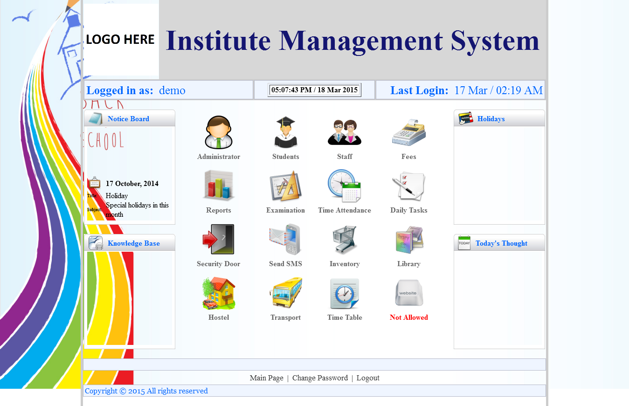The width and height of the screenshot is (629, 406).
Task: Click the notice date board icon
Action: coord(95,183)
